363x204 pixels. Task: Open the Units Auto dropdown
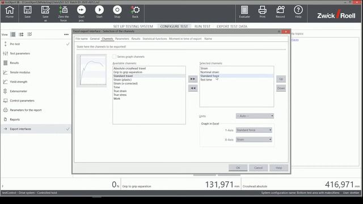click(x=255, y=116)
